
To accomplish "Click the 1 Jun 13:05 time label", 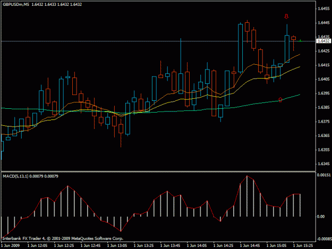I will click(117, 246).
